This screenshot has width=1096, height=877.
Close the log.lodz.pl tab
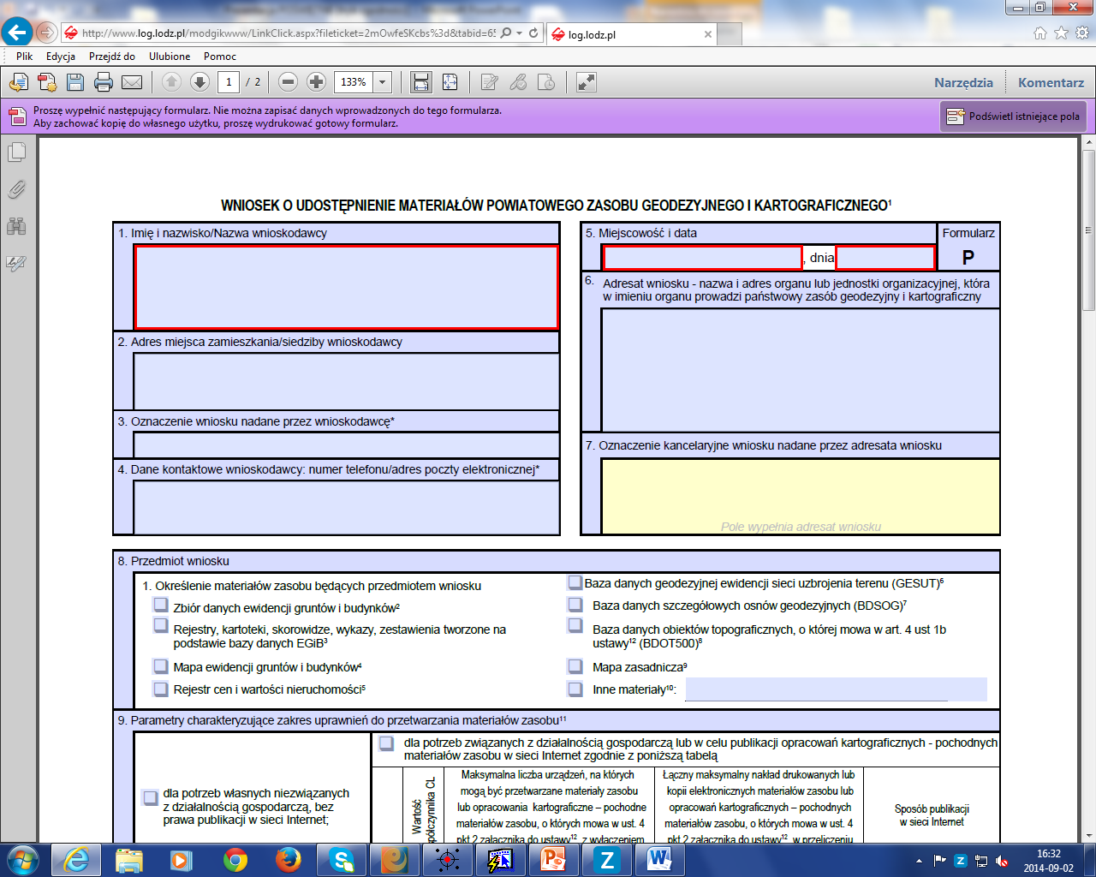[x=707, y=35]
